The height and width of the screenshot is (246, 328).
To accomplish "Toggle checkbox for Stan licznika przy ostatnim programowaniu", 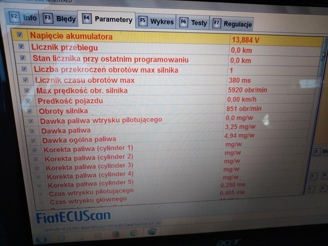I will click(23, 58).
